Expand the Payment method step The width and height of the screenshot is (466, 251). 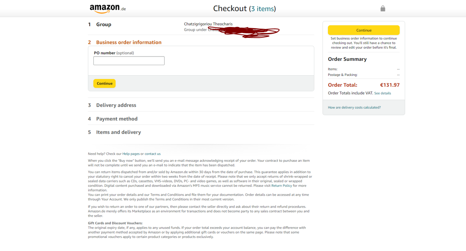[117, 119]
